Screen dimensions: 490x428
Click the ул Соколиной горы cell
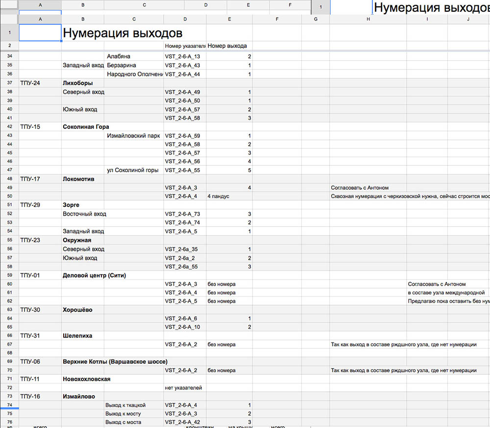(133, 170)
